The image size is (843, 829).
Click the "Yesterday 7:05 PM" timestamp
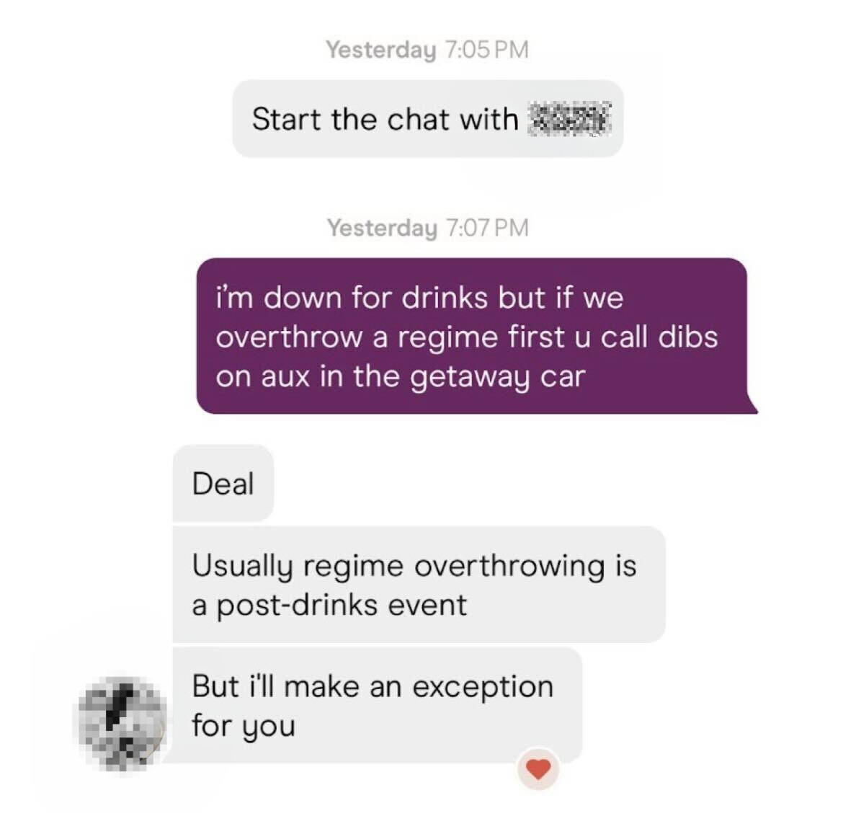tap(427, 50)
